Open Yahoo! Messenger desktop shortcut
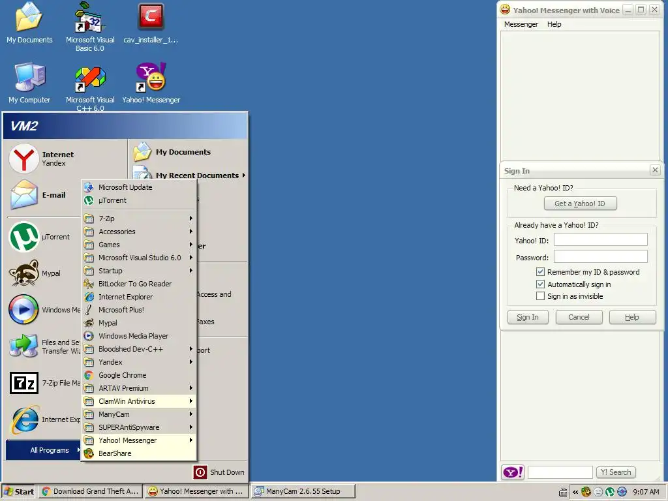The width and height of the screenshot is (668, 501). pos(151,83)
